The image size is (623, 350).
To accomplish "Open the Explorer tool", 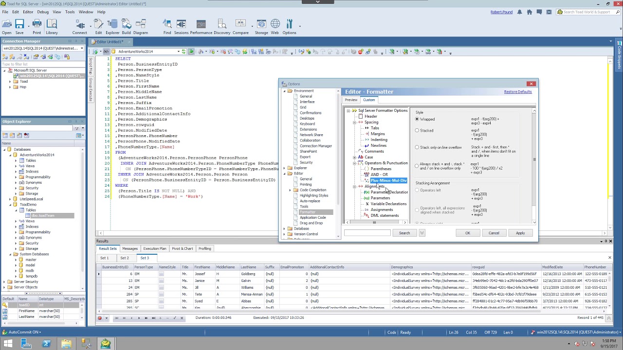I will click(112, 27).
